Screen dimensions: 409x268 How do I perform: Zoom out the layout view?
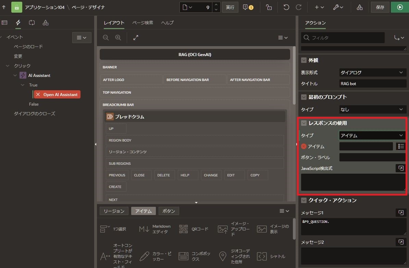coord(106,38)
